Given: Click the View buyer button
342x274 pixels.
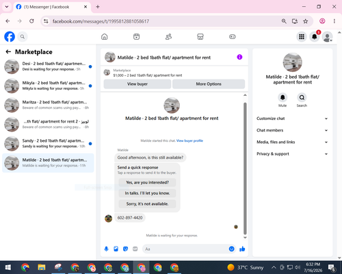Looking at the screenshot, I should coord(137,84).
